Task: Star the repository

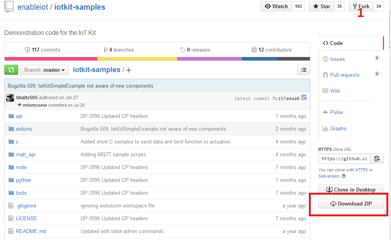Action: click(x=322, y=6)
